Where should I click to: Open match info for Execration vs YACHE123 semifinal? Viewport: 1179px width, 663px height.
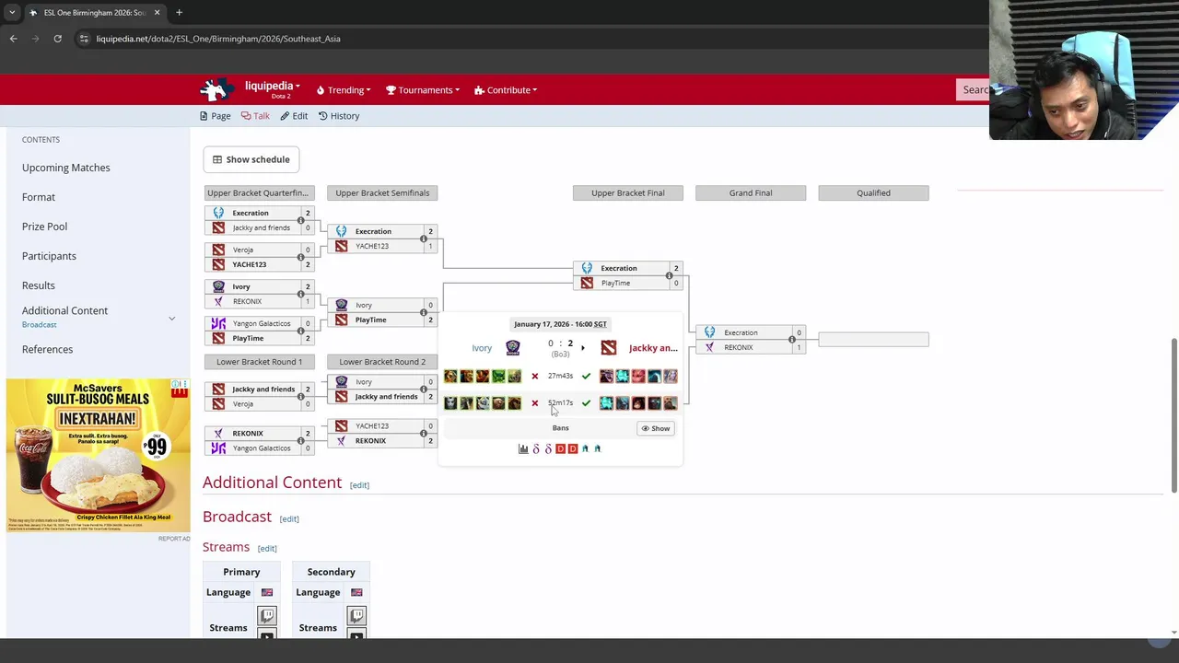[x=424, y=238]
